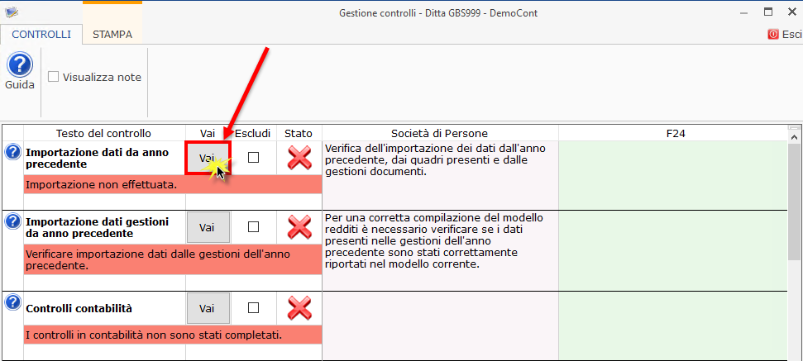The width and height of the screenshot is (803, 361).
Task: Click the vertical scrollbar up arrow
Action: [795, 138]
